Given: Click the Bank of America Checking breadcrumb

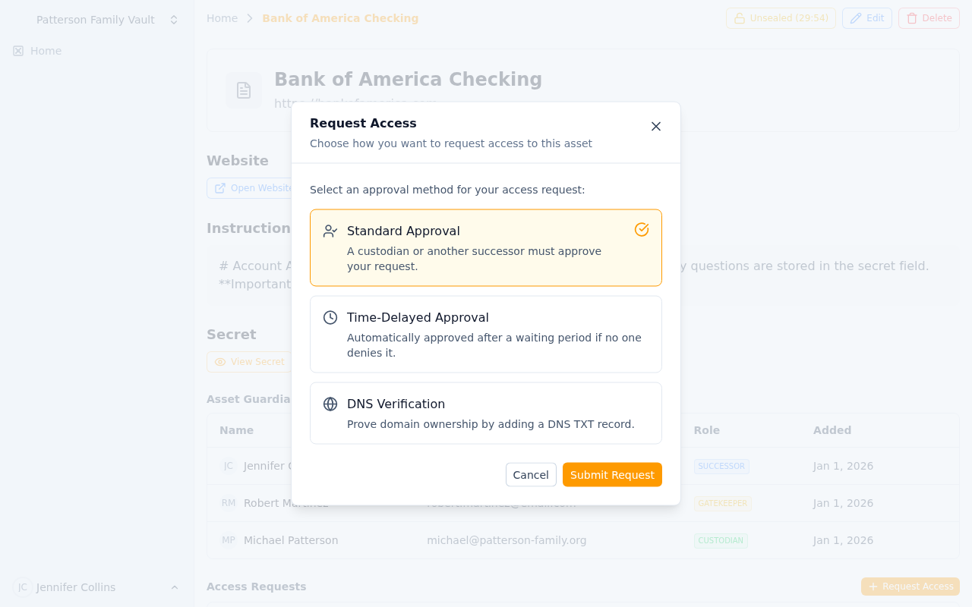Looking at the screenshot, I should [x=340, y=17].
